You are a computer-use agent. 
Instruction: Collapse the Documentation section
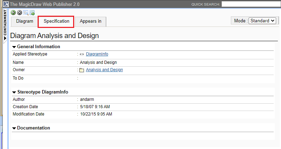coord(14,128)
